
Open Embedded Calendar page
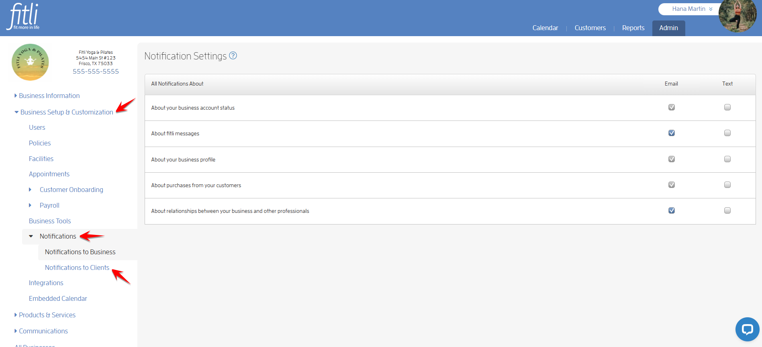(58, 298)
